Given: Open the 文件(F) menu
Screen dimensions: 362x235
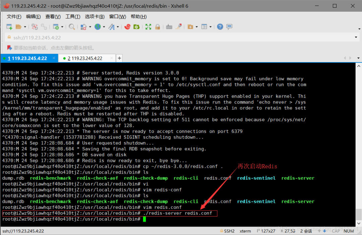Looking at the screenshot, I should [x=14, y=17].
